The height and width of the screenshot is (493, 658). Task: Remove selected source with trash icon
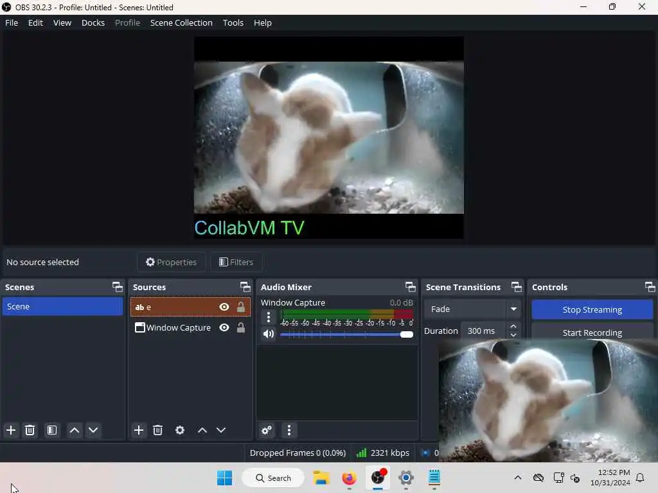(158, 430)
